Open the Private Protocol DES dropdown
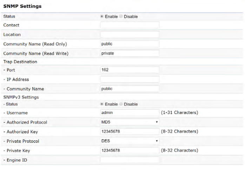The height and width of the screenshot is (172, 245). (129, 141)
